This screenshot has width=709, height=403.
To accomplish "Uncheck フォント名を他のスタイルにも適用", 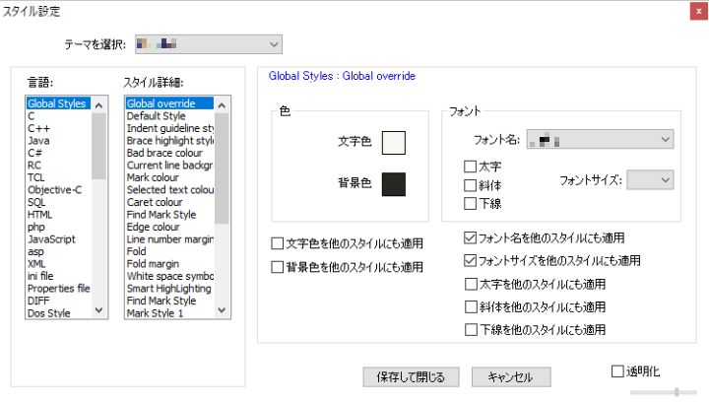I will tap(470, 237).
